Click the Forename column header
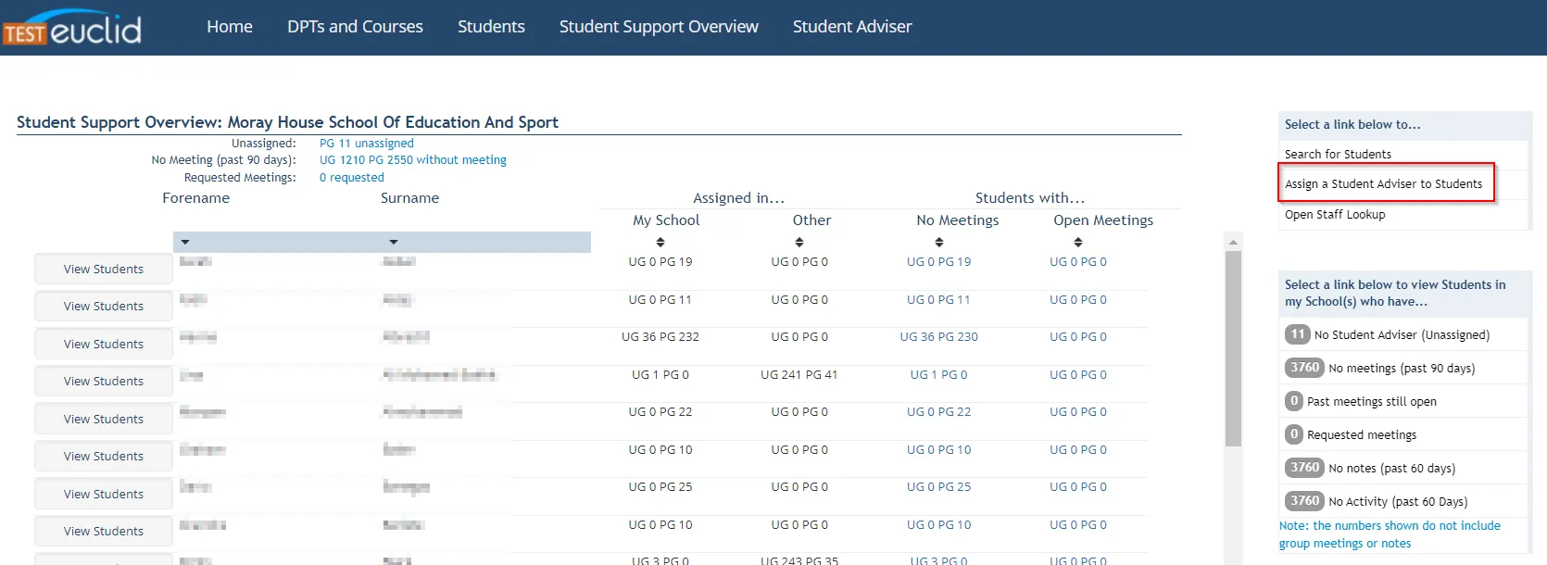Viewport: 1547px width, 565px height. click(x=195, y=198)
